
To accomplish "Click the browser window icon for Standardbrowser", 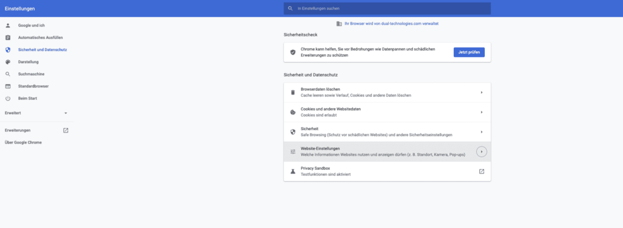I will point(7,86).
